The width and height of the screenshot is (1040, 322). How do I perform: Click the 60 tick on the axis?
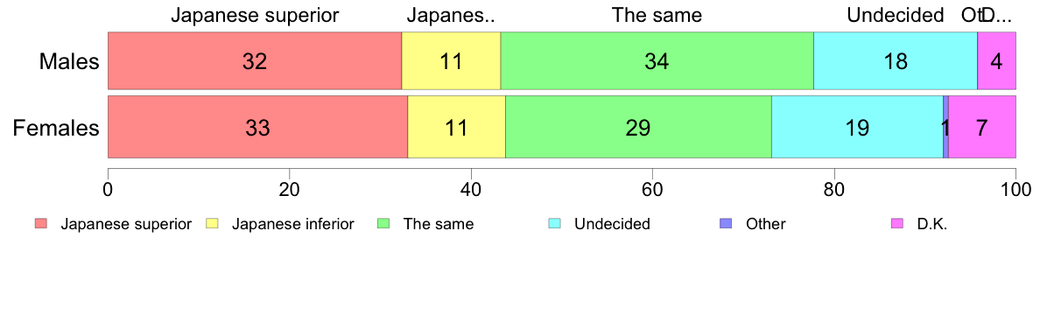coord(652,189)
